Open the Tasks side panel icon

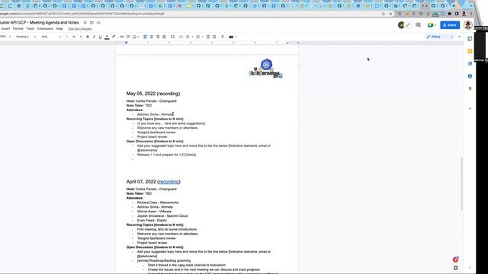pyautogui.click(x=470, y=64)
